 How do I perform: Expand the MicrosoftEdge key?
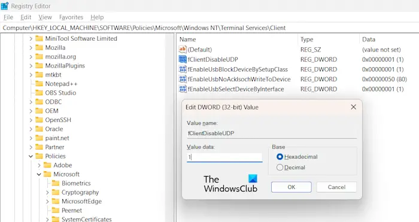click(x=47, y=202)
